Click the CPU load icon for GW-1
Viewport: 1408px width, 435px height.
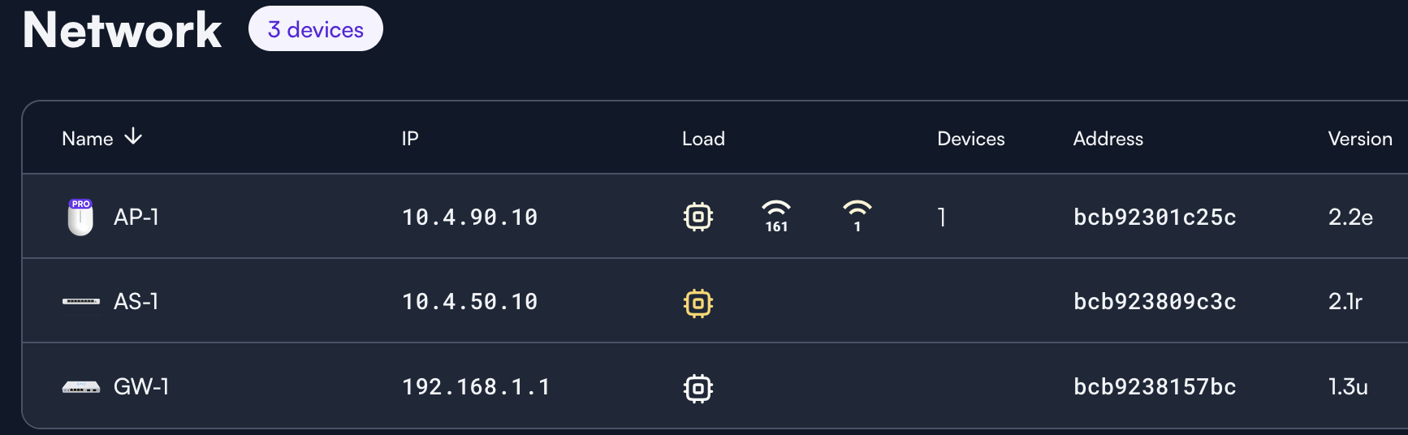click(x=698, y=388)
